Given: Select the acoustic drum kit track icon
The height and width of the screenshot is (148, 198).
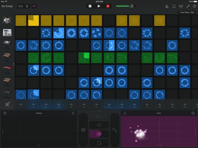Looking at the screenshot, I should 7,20.
